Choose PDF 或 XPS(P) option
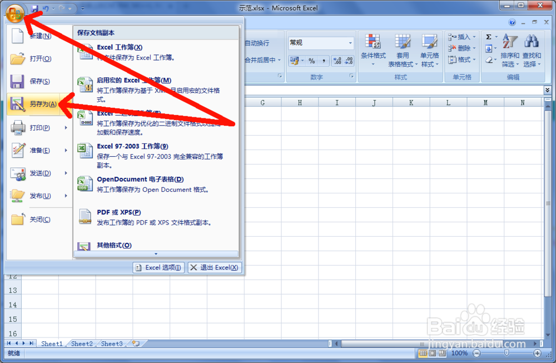The height and width of the screenshot is (363, 556). [156, 217]
